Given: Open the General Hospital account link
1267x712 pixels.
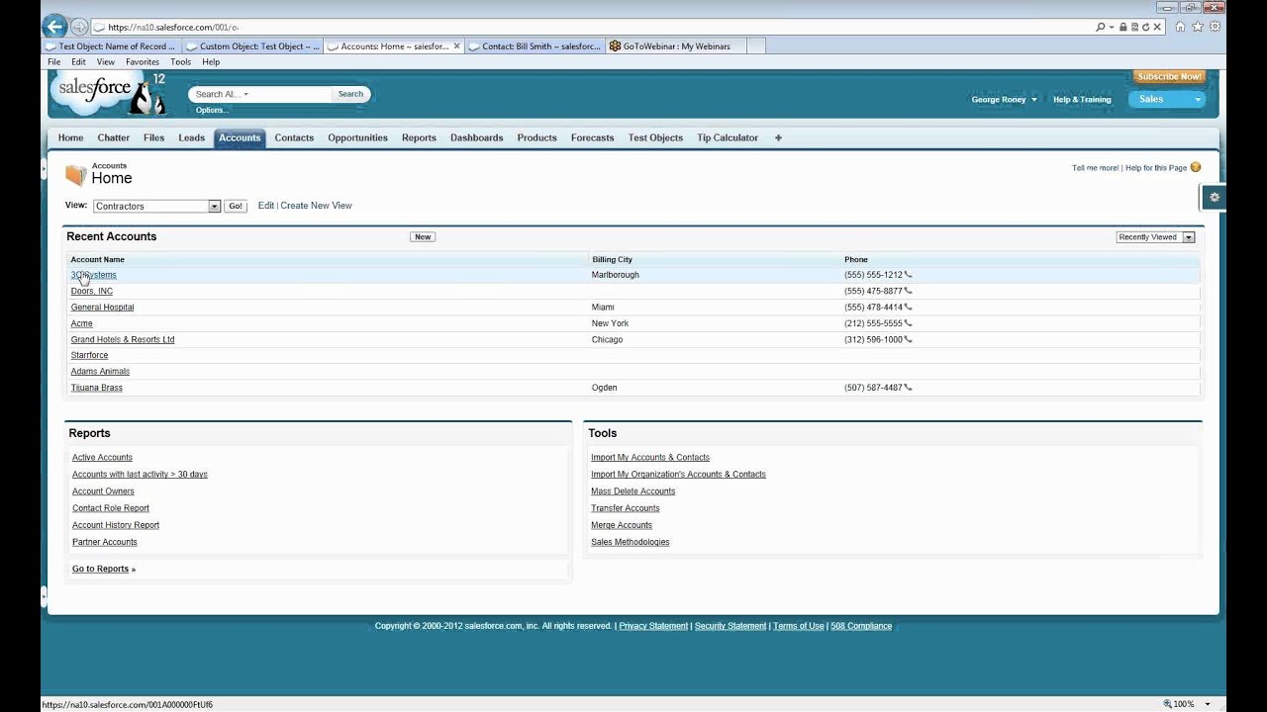Looking at the screenshot, I should pyautogui.click(x=102, y=308).
